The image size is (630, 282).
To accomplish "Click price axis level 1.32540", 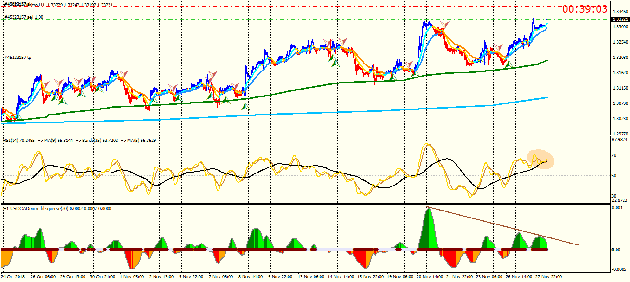I will point(620,42).
